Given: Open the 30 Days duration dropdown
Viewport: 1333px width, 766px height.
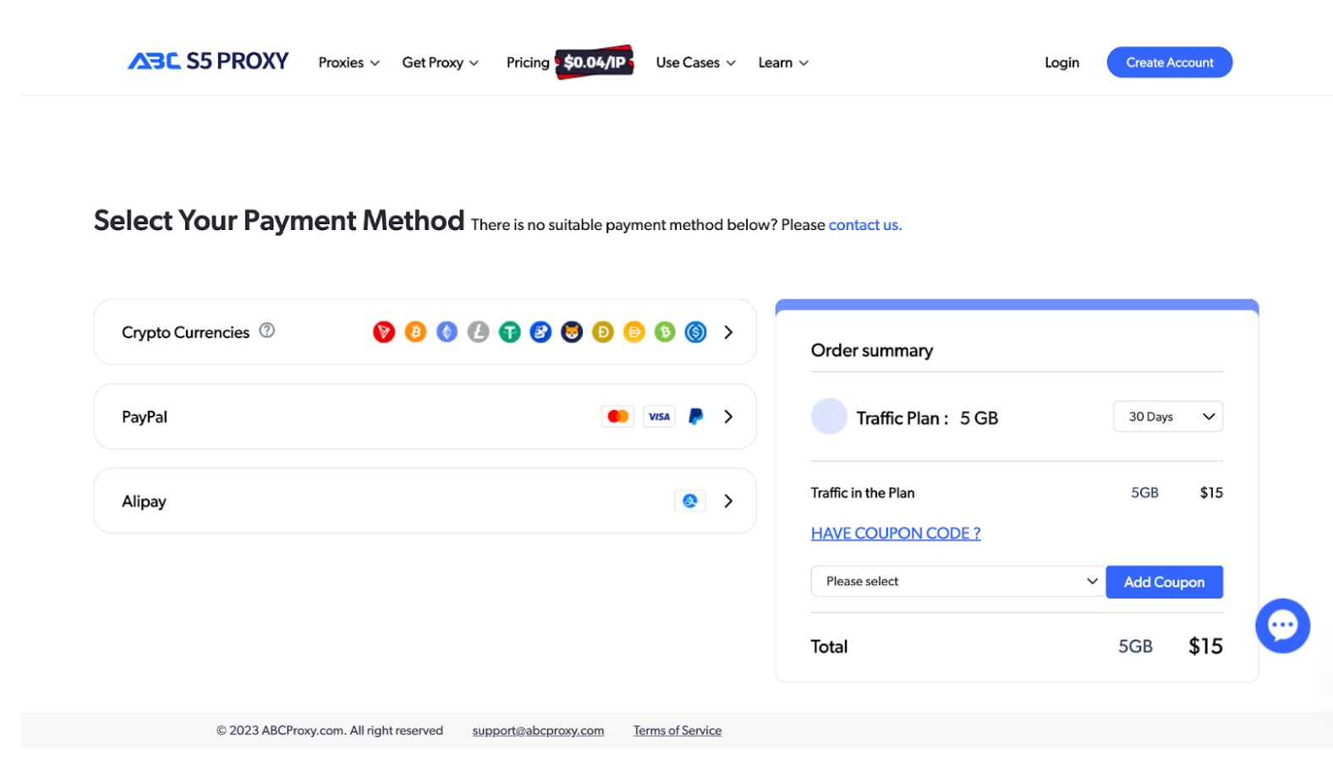Looking at the screenshot, I should click(x=1168, y=417).
